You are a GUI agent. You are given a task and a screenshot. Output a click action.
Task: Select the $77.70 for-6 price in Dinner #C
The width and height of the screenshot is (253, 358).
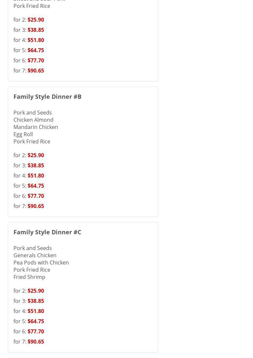tap(36, 331)
